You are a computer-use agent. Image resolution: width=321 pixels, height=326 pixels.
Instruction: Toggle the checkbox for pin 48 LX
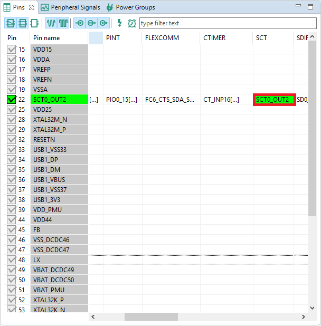[12, 260]
